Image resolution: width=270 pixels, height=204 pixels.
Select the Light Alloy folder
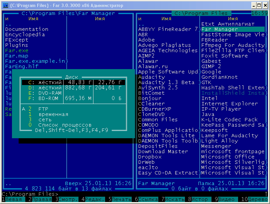[220, 141]
